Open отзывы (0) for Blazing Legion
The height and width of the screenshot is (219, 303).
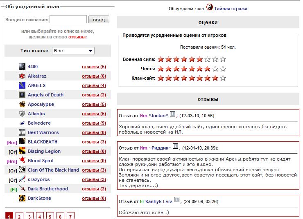(94, 151)
